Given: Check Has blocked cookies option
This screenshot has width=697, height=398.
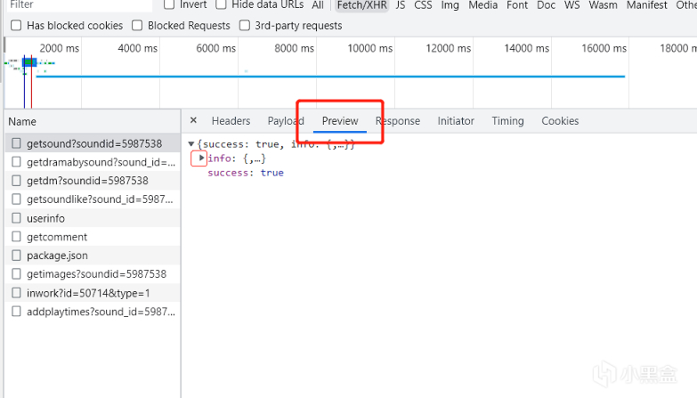Looking at the screenshot, I should [16, 25].
